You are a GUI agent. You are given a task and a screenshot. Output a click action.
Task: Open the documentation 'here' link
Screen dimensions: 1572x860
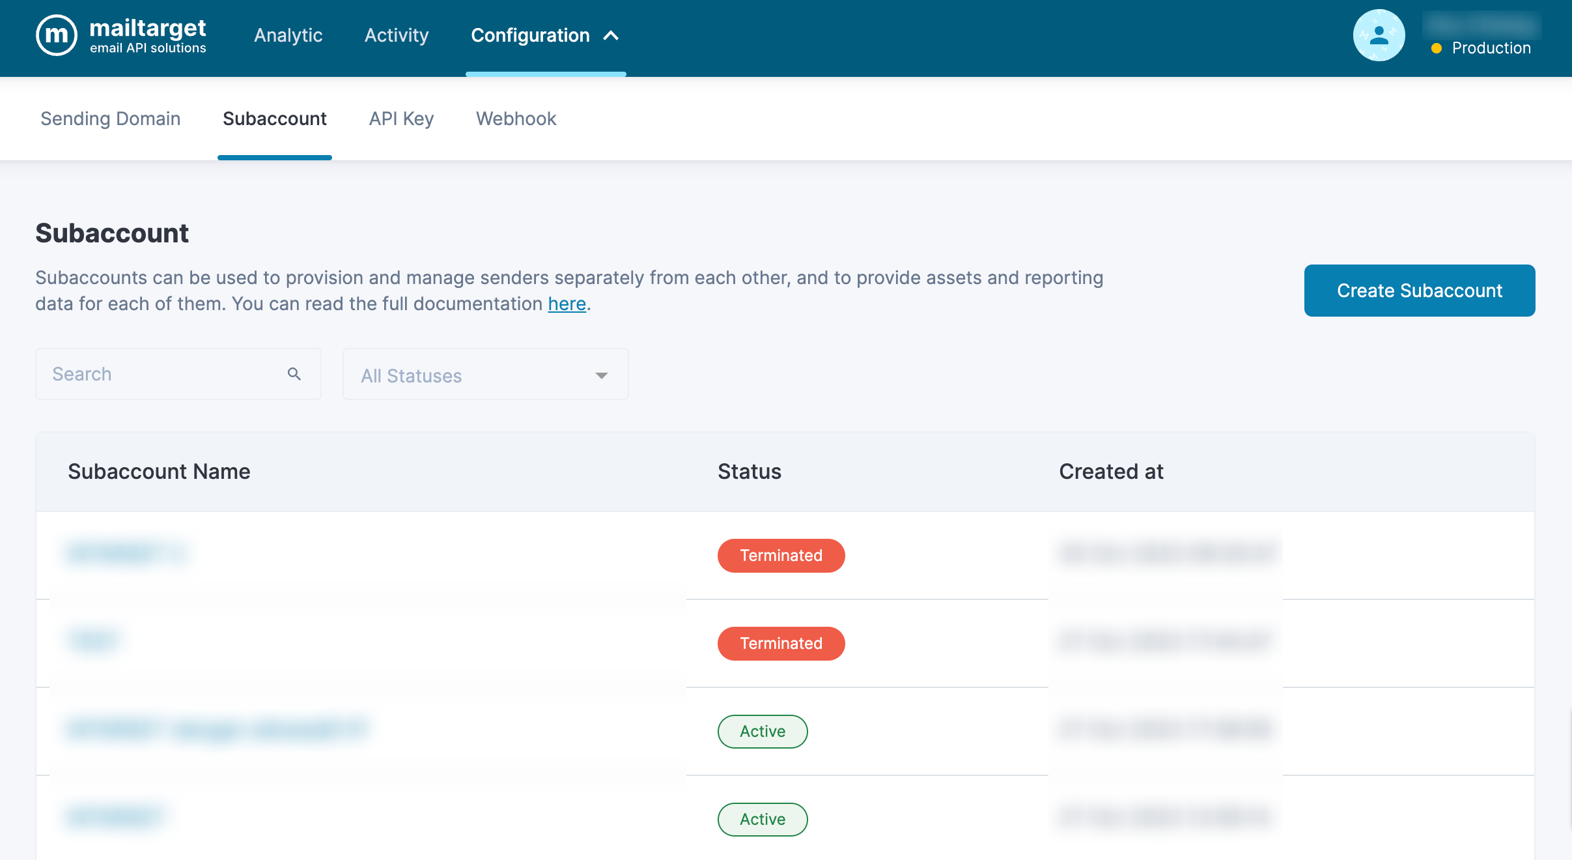(x=567, y=304)
